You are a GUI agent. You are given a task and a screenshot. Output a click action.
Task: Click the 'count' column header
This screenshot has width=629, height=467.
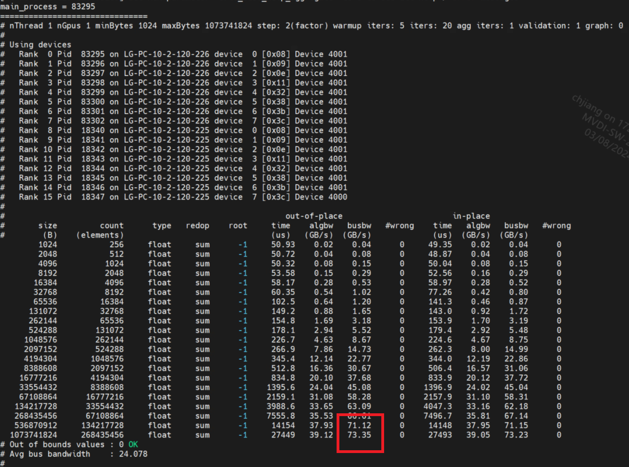click(x=112, y=225)
